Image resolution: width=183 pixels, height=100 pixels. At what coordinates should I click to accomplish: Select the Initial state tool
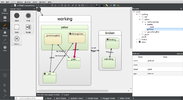[x=17, y=17]
